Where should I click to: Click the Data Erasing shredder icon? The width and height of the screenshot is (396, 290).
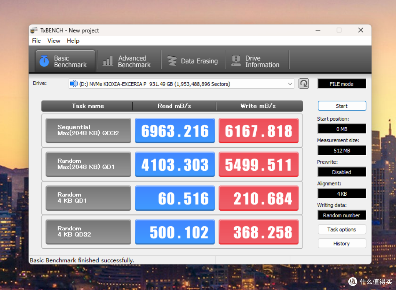172,61
